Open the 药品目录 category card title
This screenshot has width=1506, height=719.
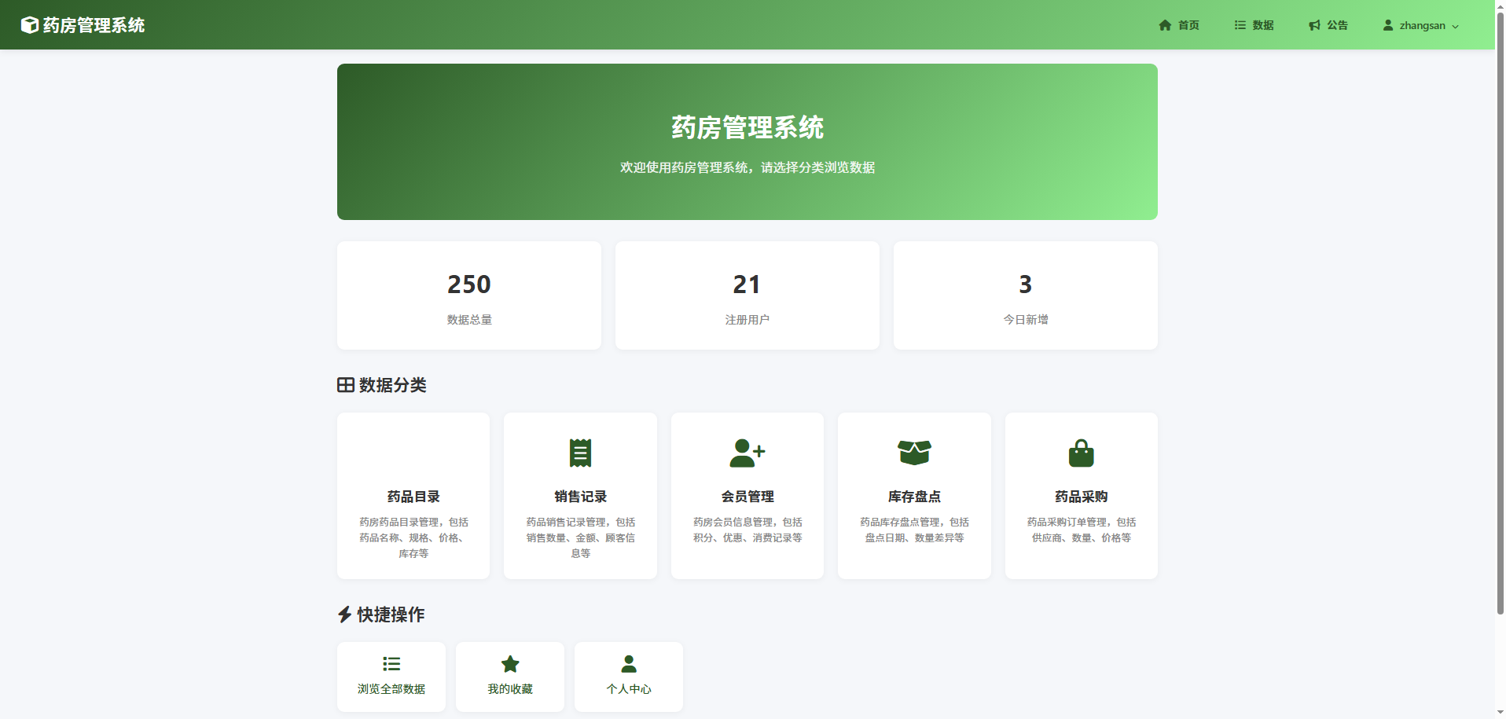(413, 497)
